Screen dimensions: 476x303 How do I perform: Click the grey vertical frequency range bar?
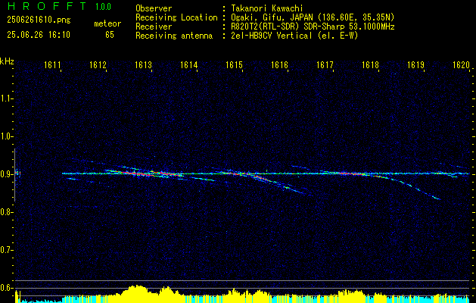pyautogui.click(x=14, y=175)
